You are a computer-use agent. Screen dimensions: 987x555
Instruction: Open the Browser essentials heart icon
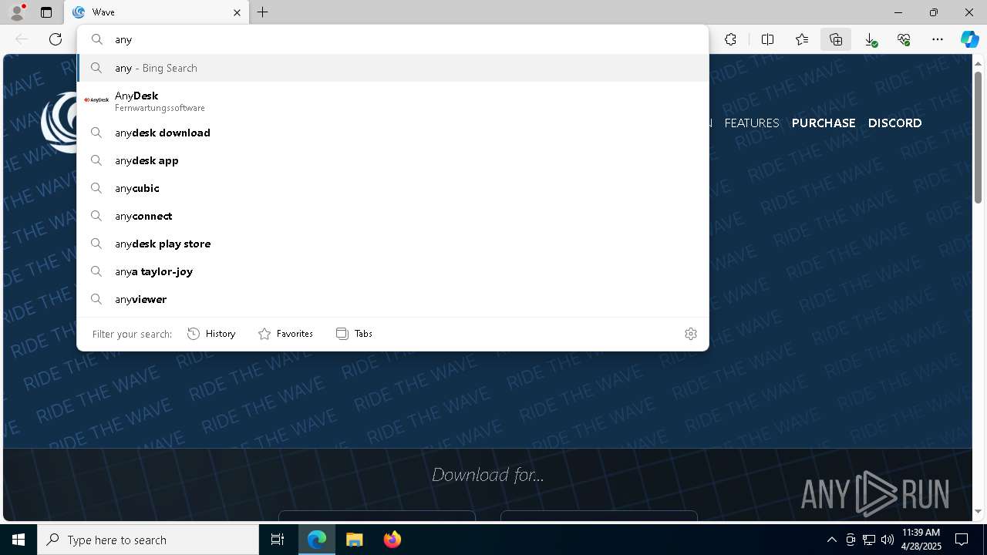click(904, 39)
